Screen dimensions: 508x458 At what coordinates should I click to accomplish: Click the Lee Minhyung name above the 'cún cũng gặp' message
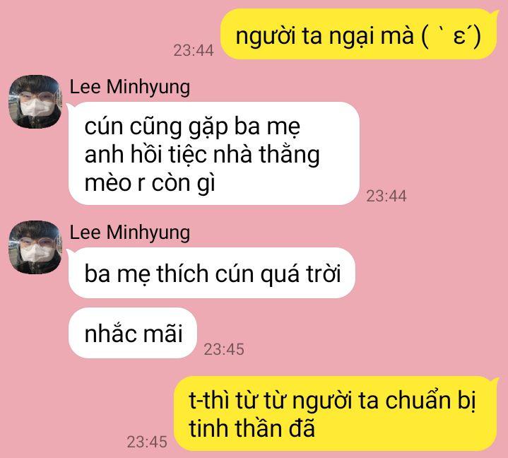(x=130, y=87)
